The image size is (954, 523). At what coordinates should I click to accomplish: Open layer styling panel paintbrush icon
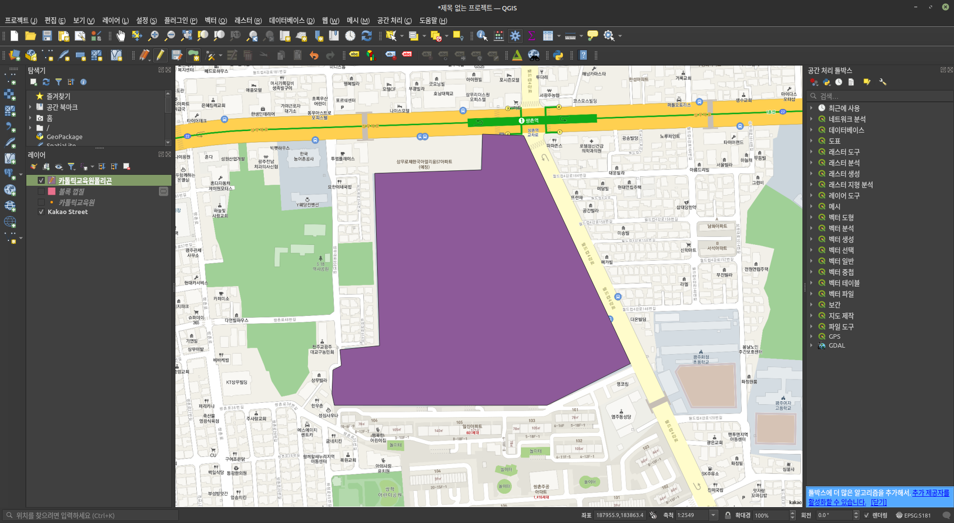pos(33,166)
